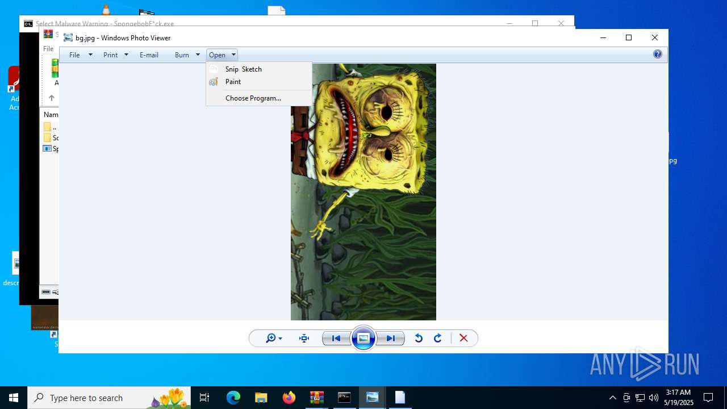Image resolution: width=727 pixels, height=409 pixels.
Task: Click the E-mail button
Action: 149,55
